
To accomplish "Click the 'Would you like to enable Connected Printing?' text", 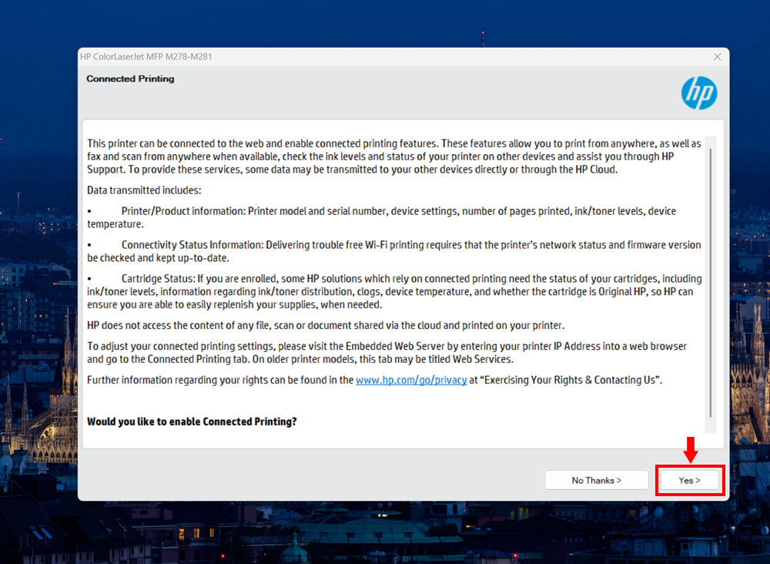I will pos(192,421).
